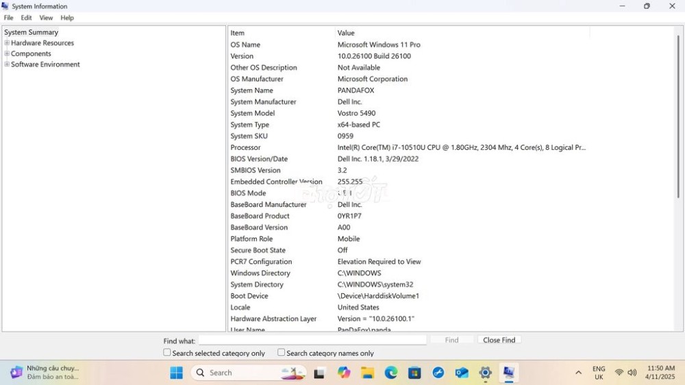This screenshot has width=685, height=385.
Task: Select the BaseBoard Version row label
Action: pos(259,227)
